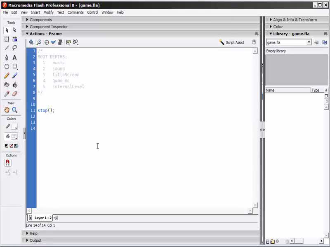Click the Find magnifier icon in Actions
Screen dimensions: 330x247
pyautogui.click(x=39, y=42)
